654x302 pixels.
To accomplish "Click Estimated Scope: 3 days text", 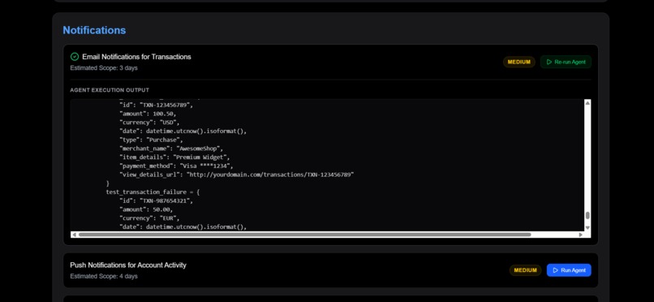I will pos(104,68).
